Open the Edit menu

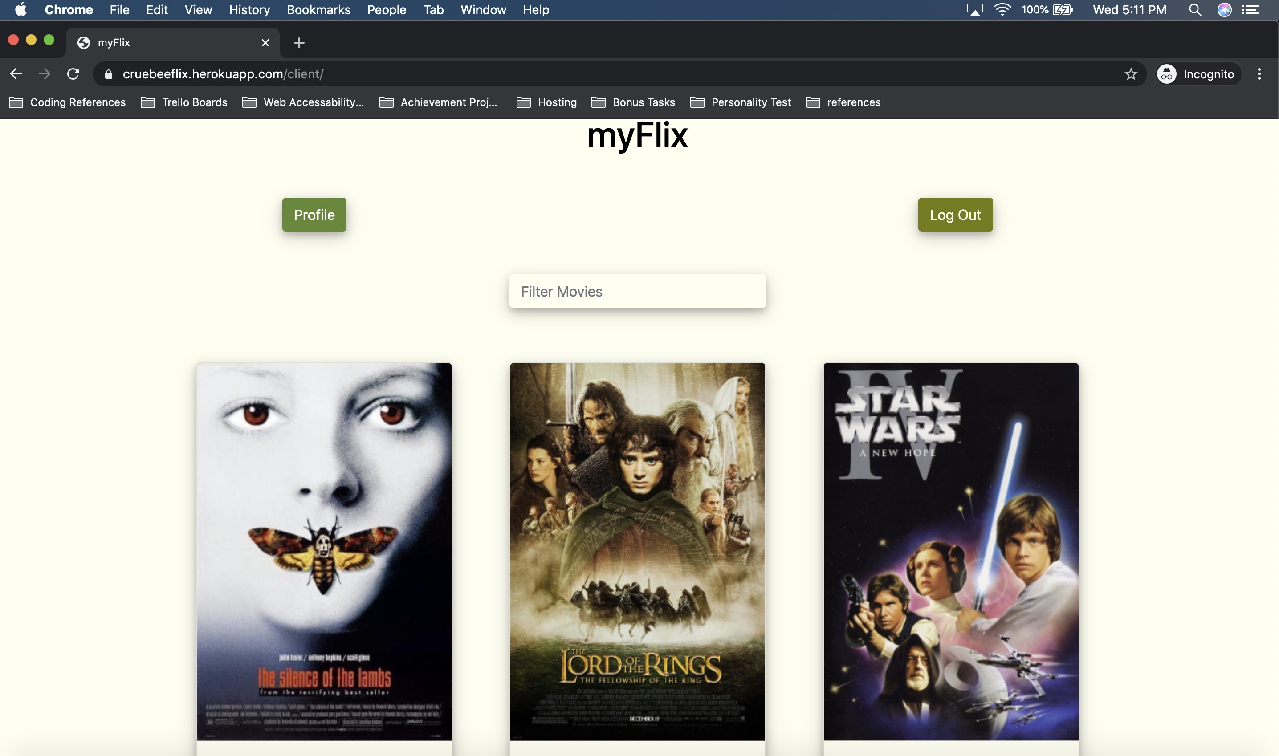pyautogui.click(x=157, y=10)
